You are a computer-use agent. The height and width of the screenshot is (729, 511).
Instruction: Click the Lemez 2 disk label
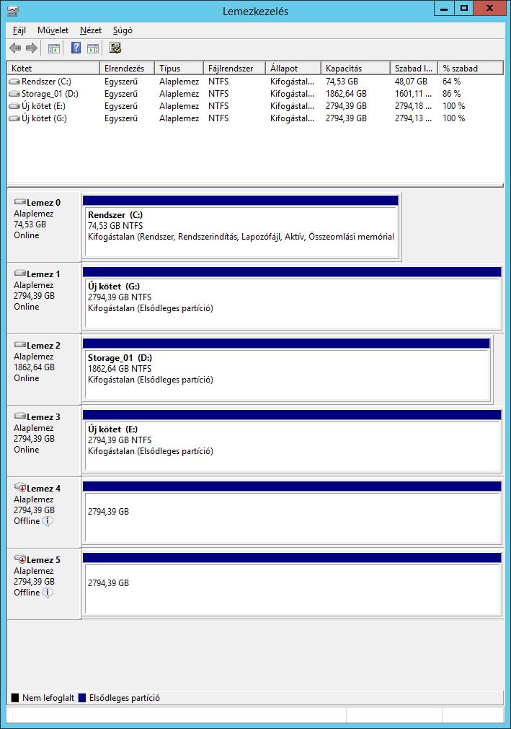(44, 346)
